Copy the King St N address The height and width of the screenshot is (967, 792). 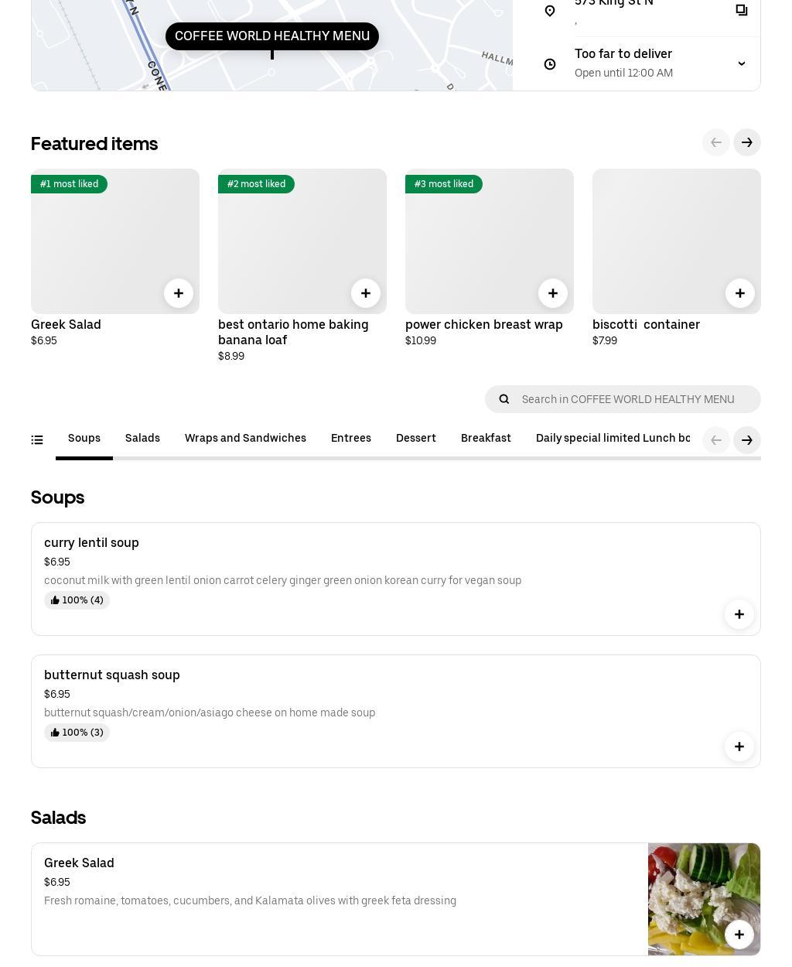tap(742, 10)
